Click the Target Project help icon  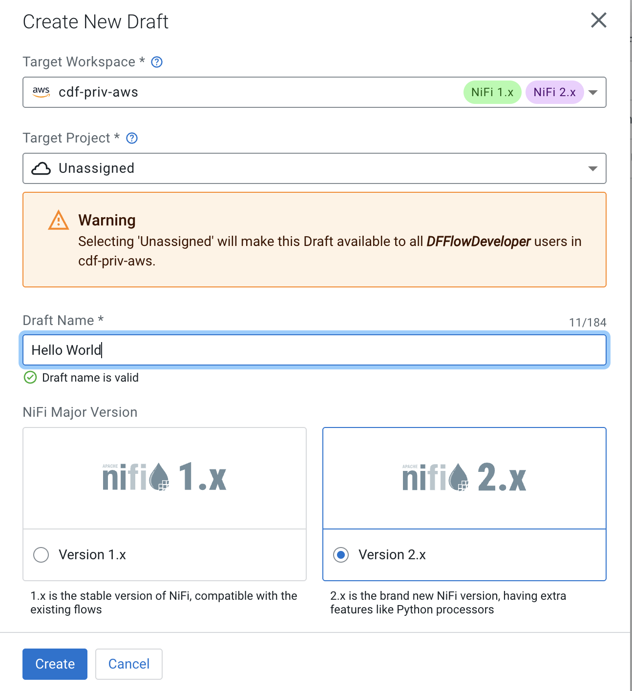[x=132, y=138]
